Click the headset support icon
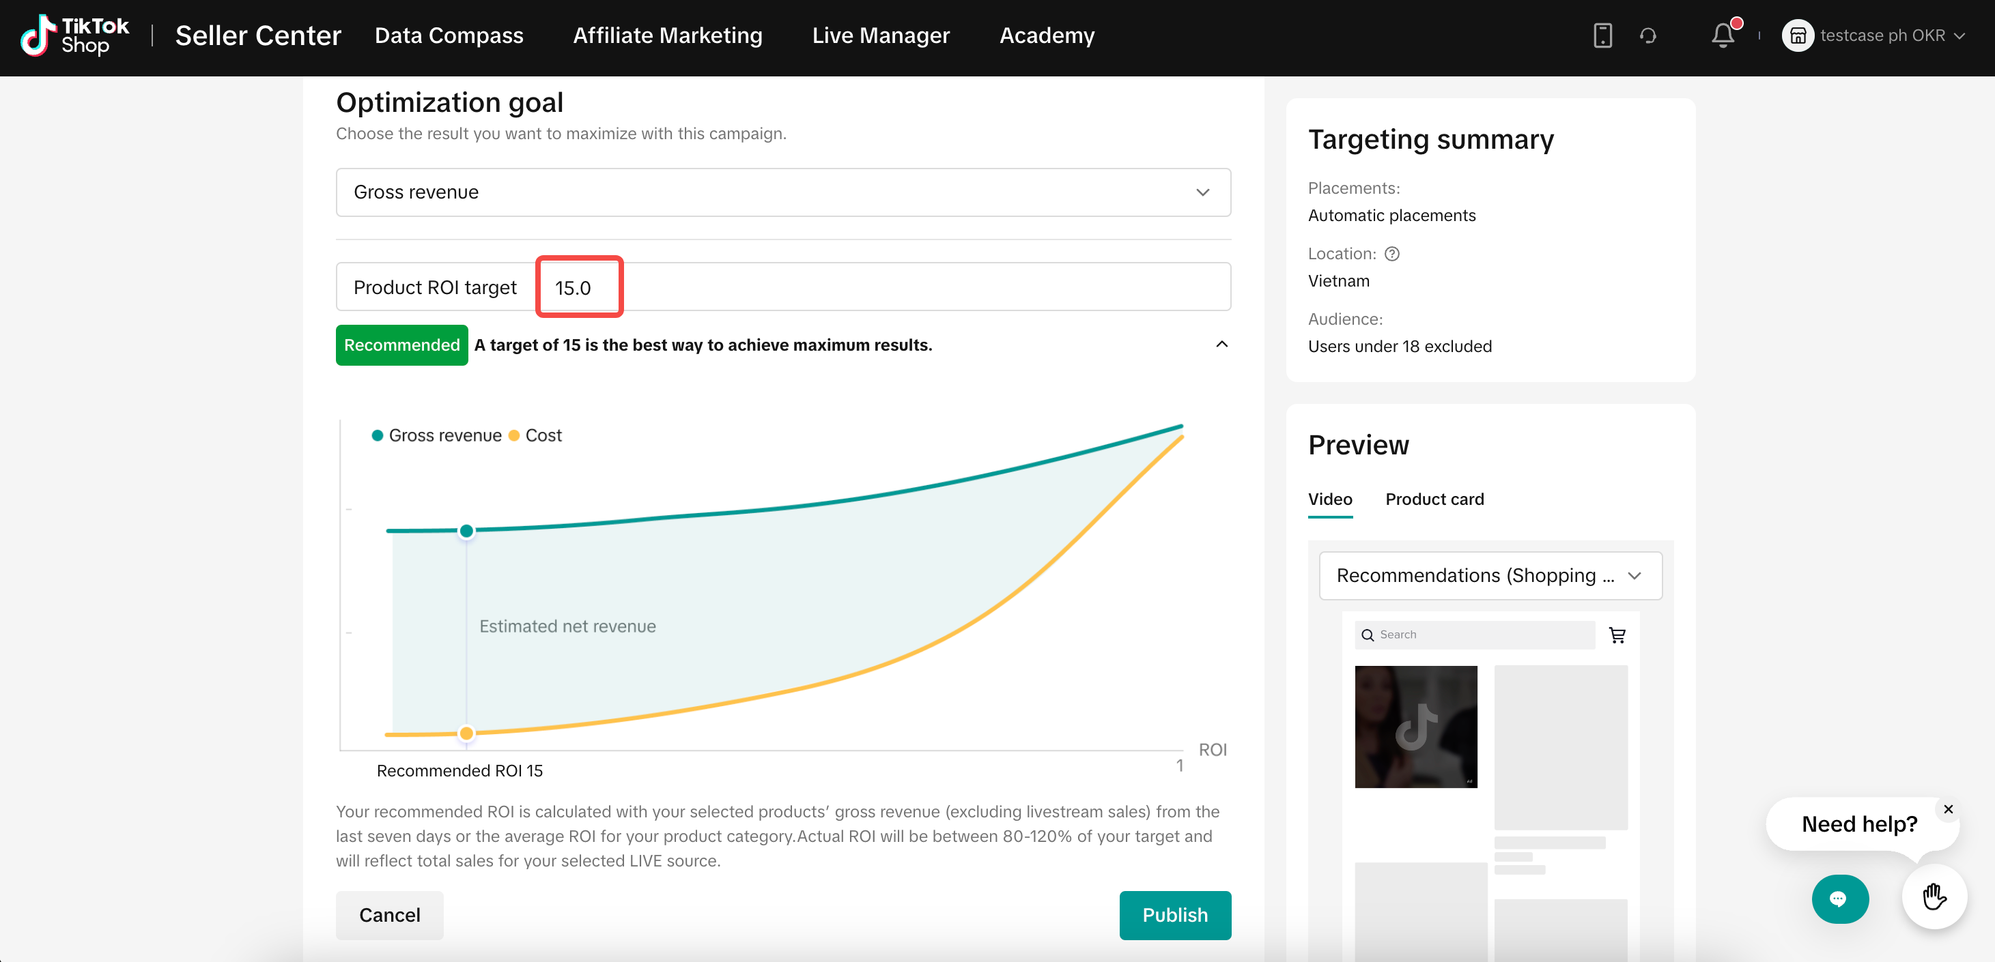 [x=1648, y=35]
